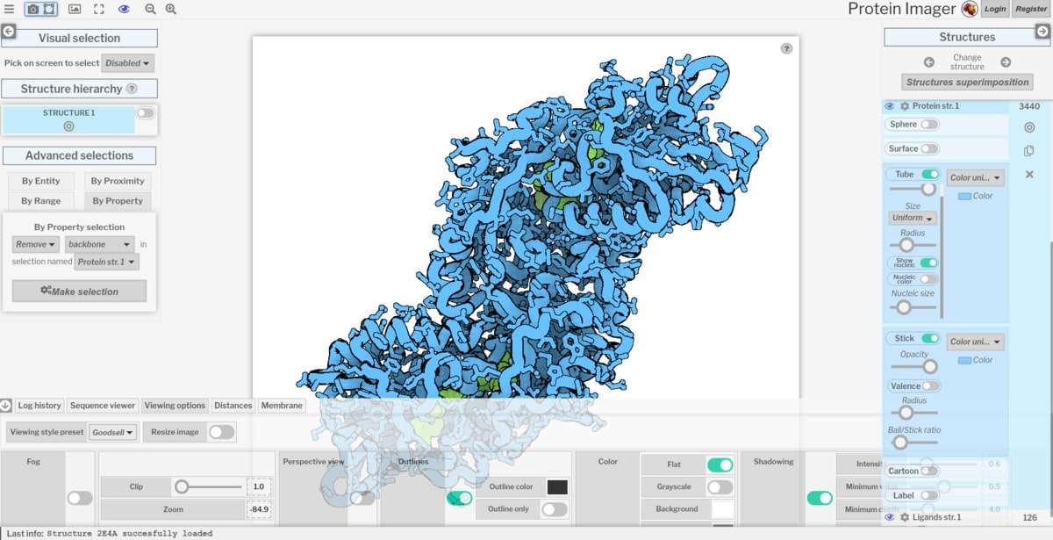Focus on Protein str. 1 target icon

click(x=1029, y=127)
